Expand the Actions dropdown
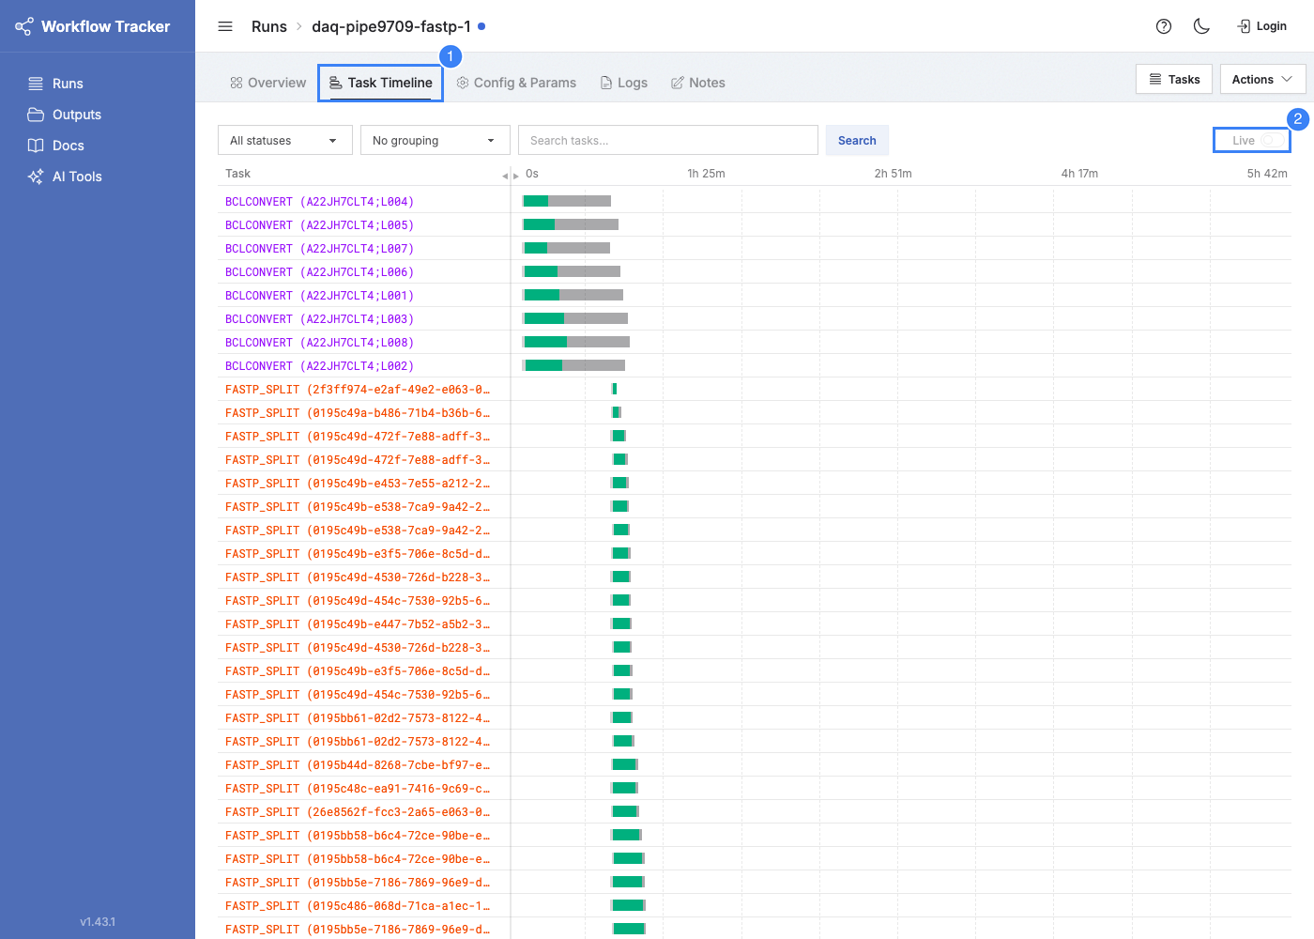Screen dimensions: 1314x939 pyautogui.click(x=1262, y=80)
